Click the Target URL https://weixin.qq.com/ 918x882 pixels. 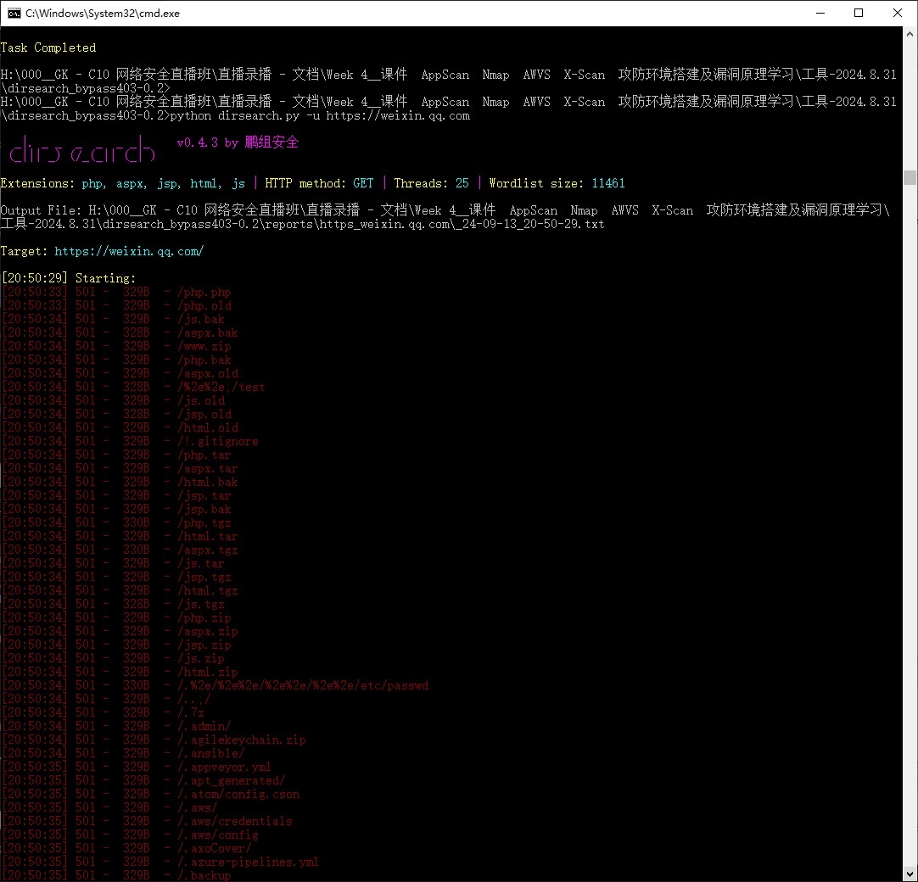129,251
